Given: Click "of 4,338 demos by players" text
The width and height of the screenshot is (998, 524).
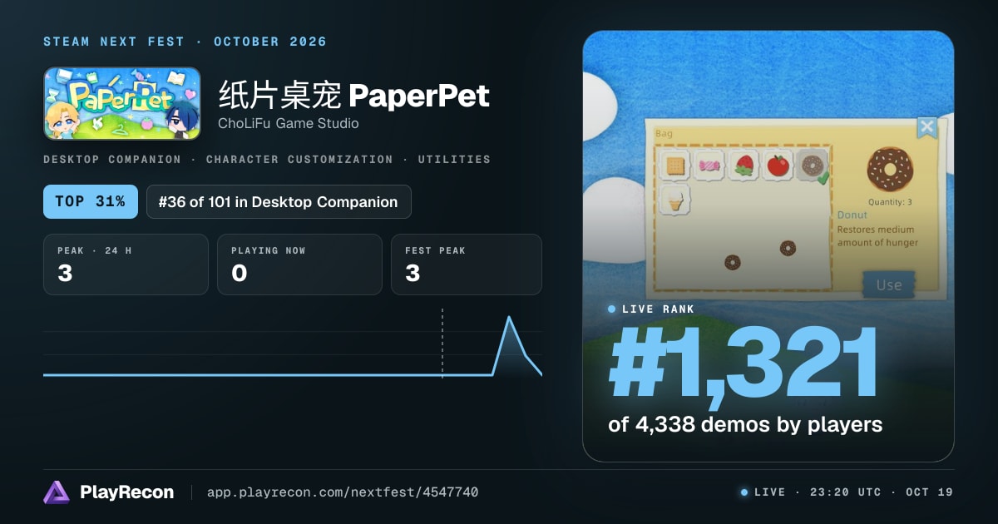Looking at the screenshot, I should (745, 424).
